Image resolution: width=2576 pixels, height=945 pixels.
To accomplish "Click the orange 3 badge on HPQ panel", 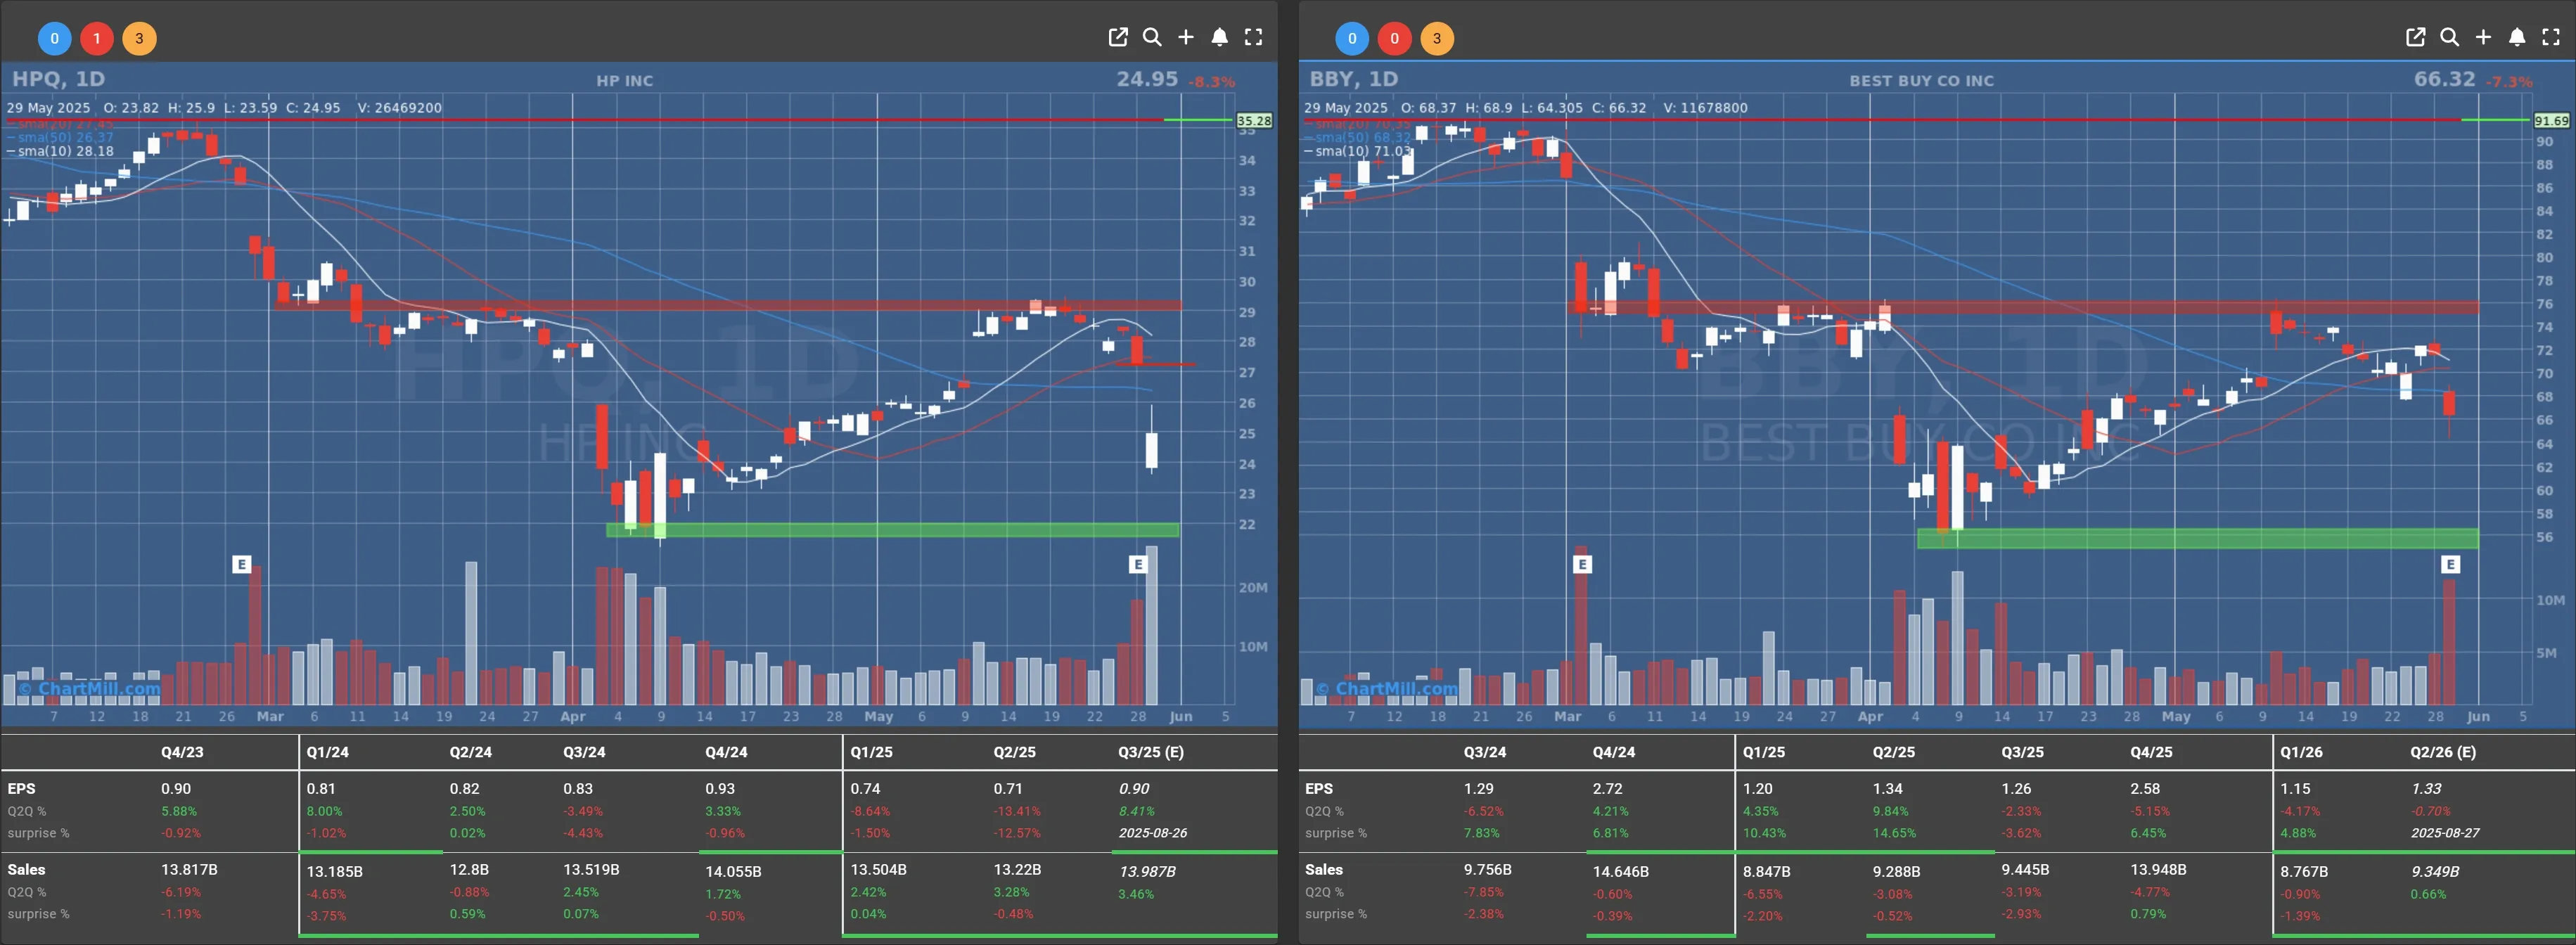I will [139, 39].
